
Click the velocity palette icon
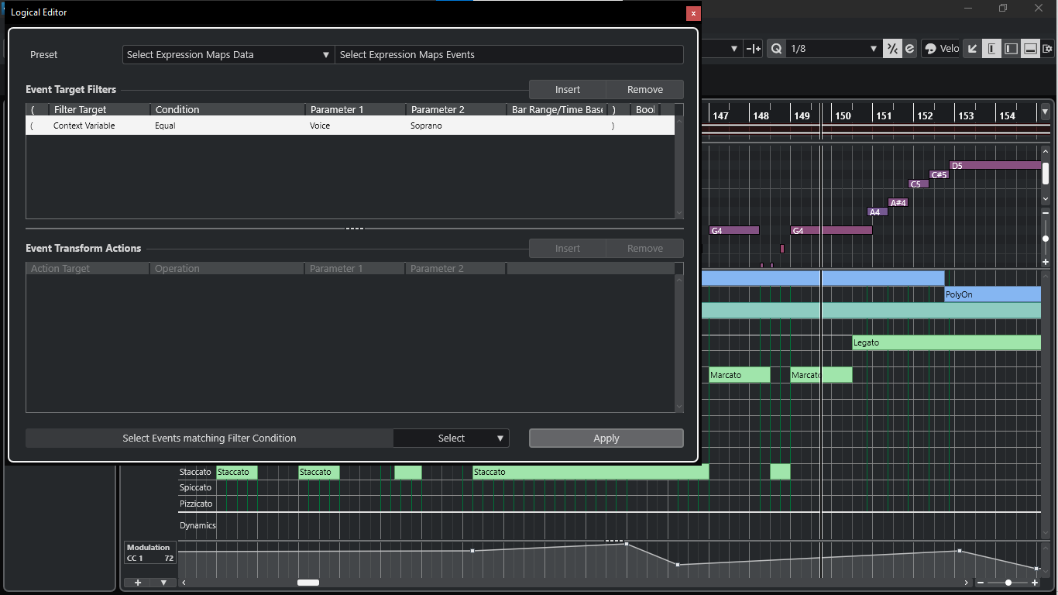tap(931, 49)
